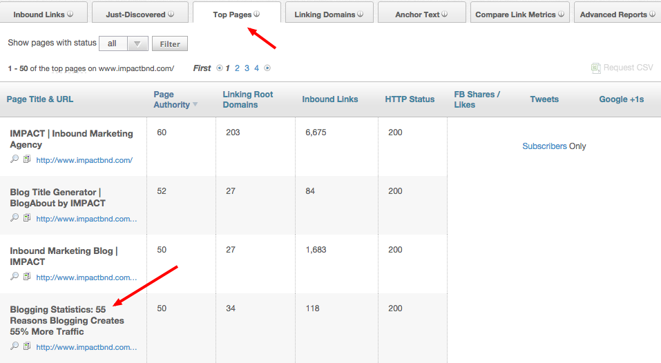
Task: Click inbound links value 1,683
Action: (316, 250)
